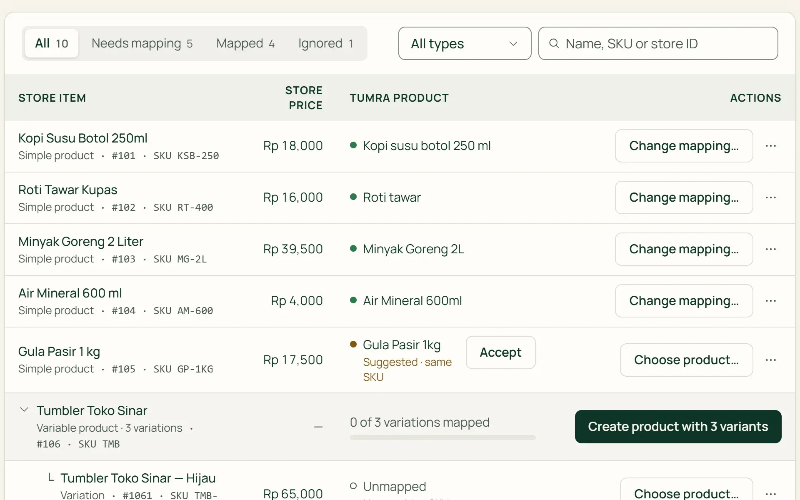This screenshot has width=800, height=500.
Task: Switch to Needs mapping tab
Action: 142,43
